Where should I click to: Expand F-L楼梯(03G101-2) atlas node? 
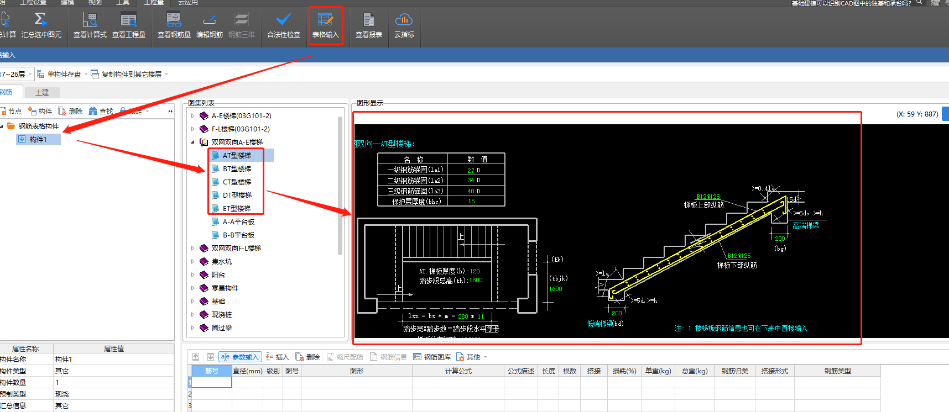tap(193, 129)
